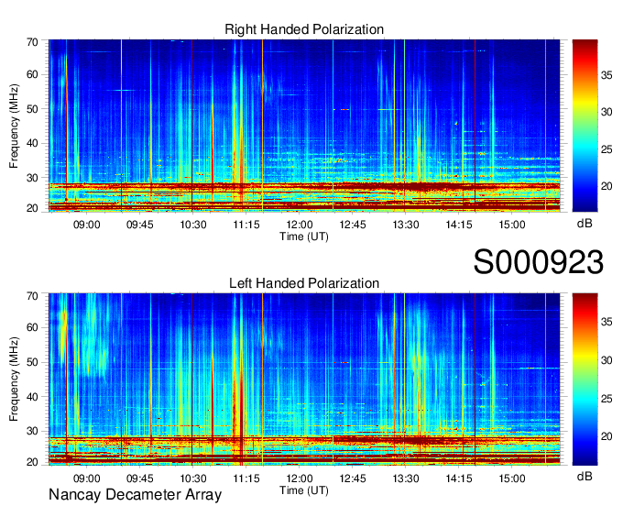The image size is (623, 506).
Task: Click the dB unit label under upper color bar
Action: (585, 224)
